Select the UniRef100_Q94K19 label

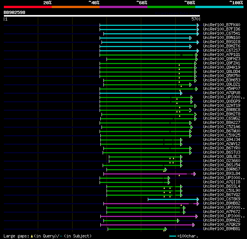tap(222, 68)
